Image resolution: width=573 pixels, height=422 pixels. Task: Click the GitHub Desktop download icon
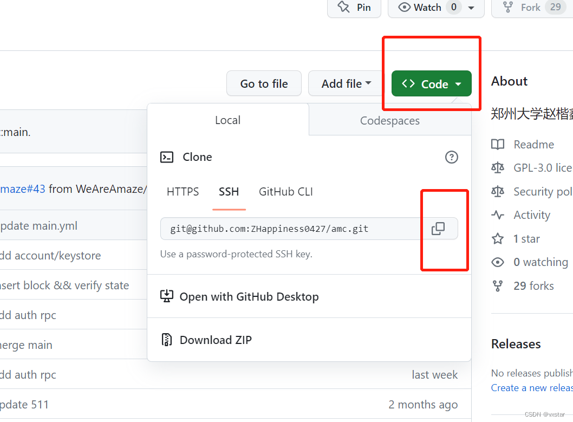point(167,296)
